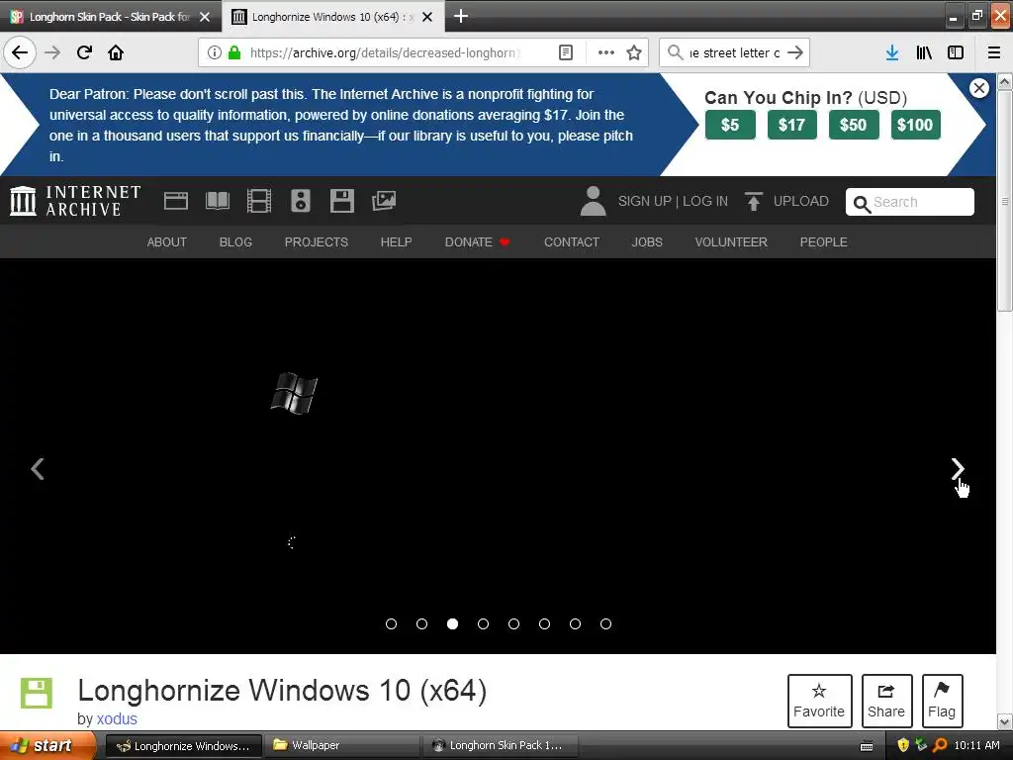Open the VOLUNTEER menu item

pyautogui.click(x=731, y=241)
